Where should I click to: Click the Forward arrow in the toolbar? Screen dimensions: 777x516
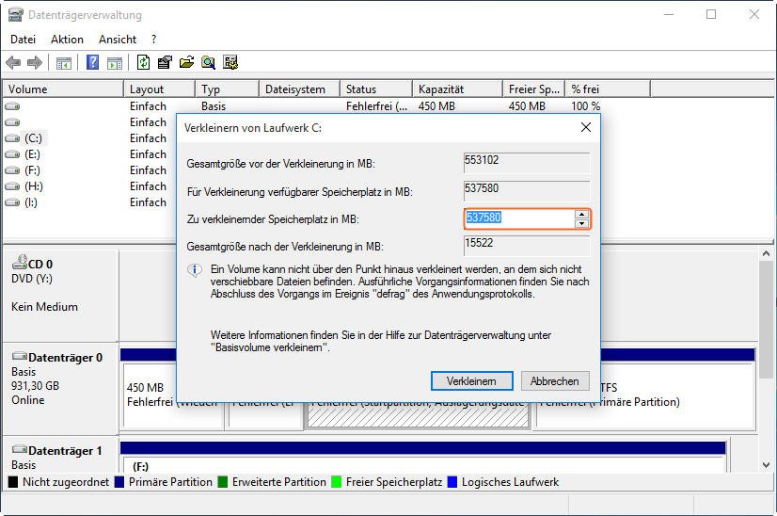click(34, 62)
